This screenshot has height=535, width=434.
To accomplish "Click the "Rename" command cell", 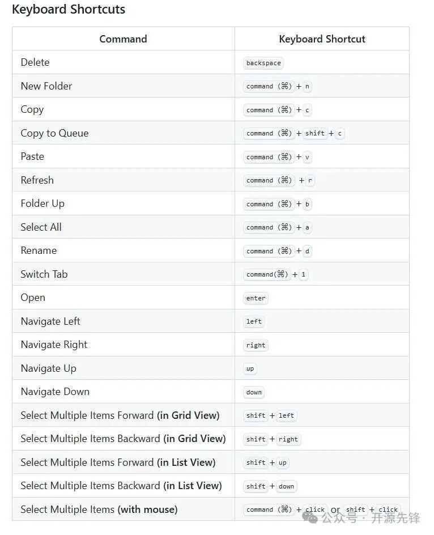I will [39, 250].
